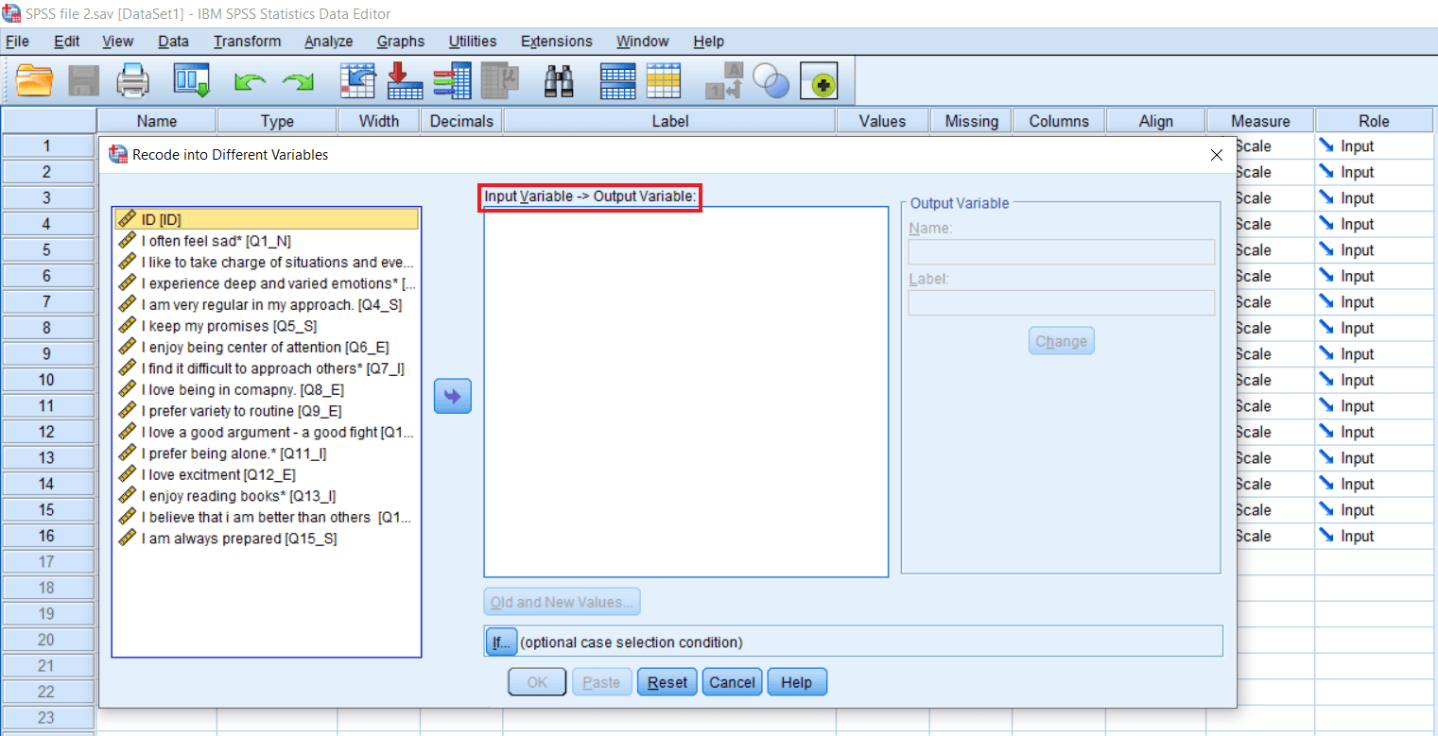Viewport: 1438px width, 736px height.
Task: Click the Change button
Action: point(1061,341)
